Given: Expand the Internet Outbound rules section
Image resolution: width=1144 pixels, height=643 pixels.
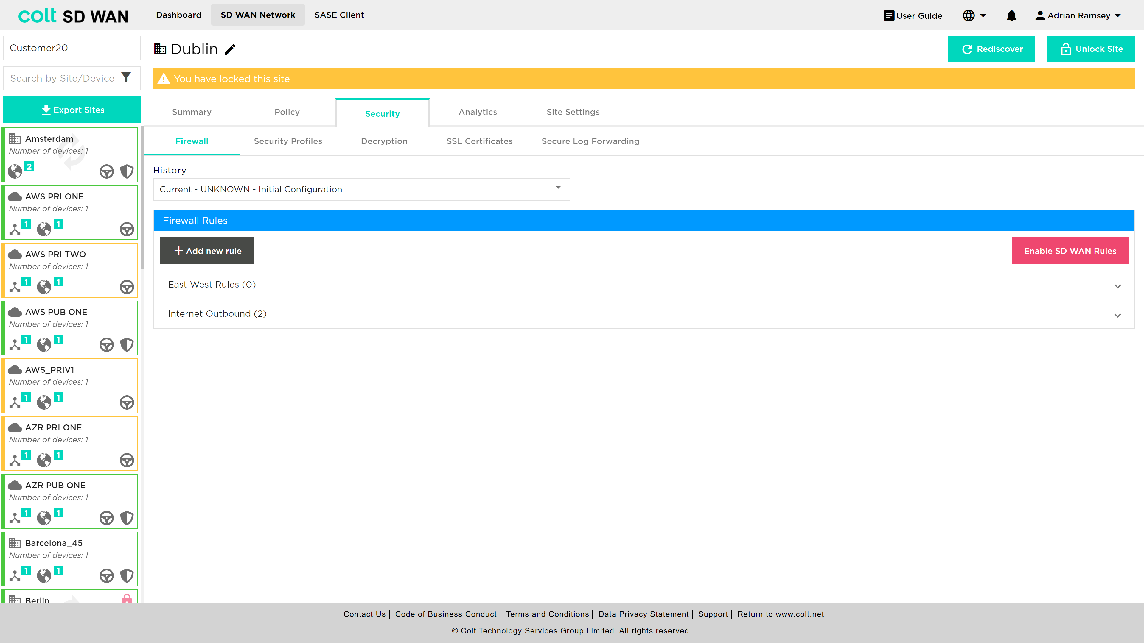Looking at the screenshot, I should point(644,314).
